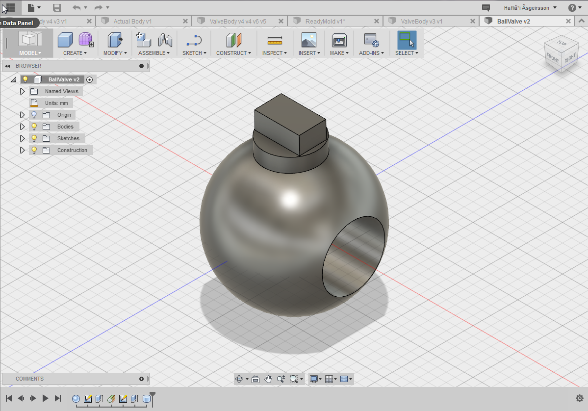This screenshot has width=588, height=411.
Task: Expand the Construction folder
Action: (x=22, y=150)
